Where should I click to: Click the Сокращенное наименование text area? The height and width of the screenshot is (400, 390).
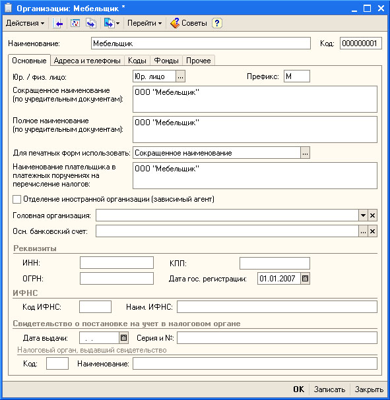pos(255,100)
